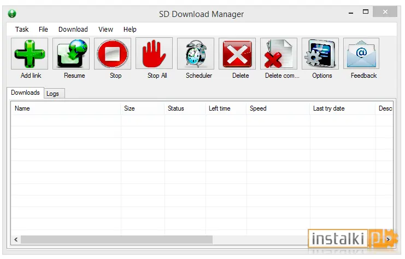Click the horizontal scrollbar left arrow

click(x=16, y=240)
